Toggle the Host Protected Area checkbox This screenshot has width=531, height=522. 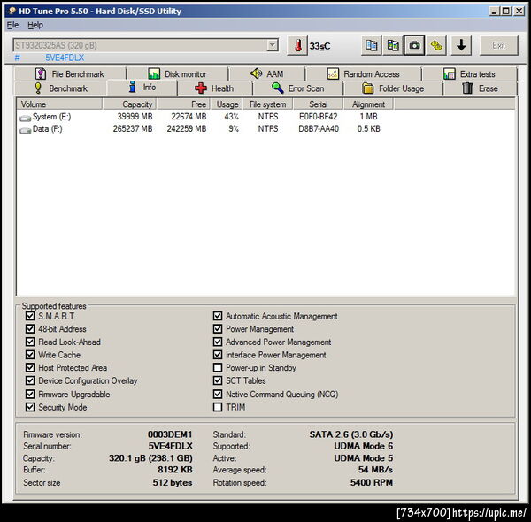point(30,367)
